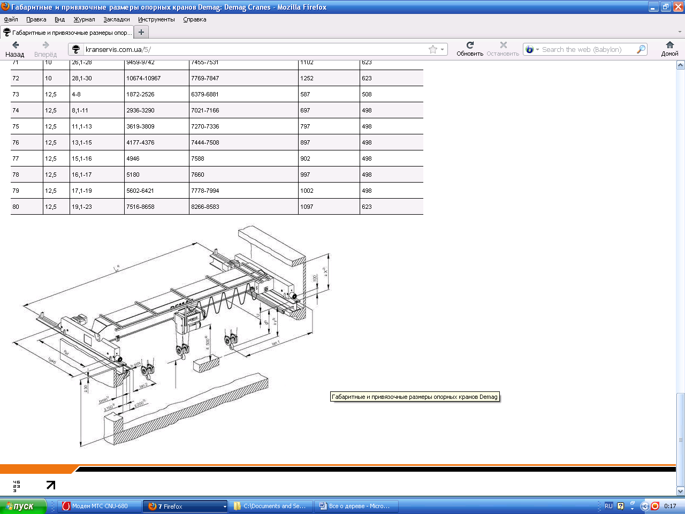This screenshot has height=514, width=685.
Task: Open the bookmark star dropdown arrow
Action: pos(442,50)
